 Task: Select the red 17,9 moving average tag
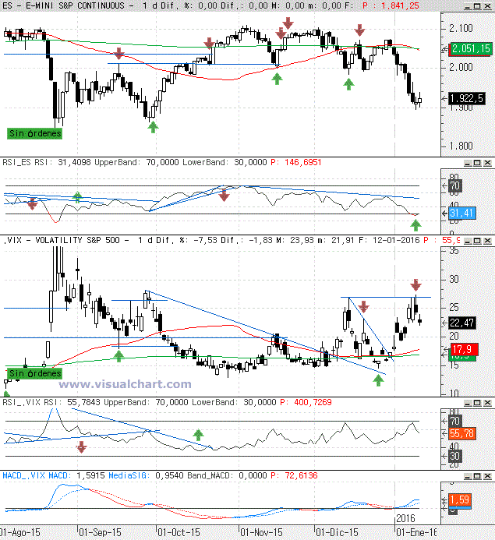tap(464, 350)
